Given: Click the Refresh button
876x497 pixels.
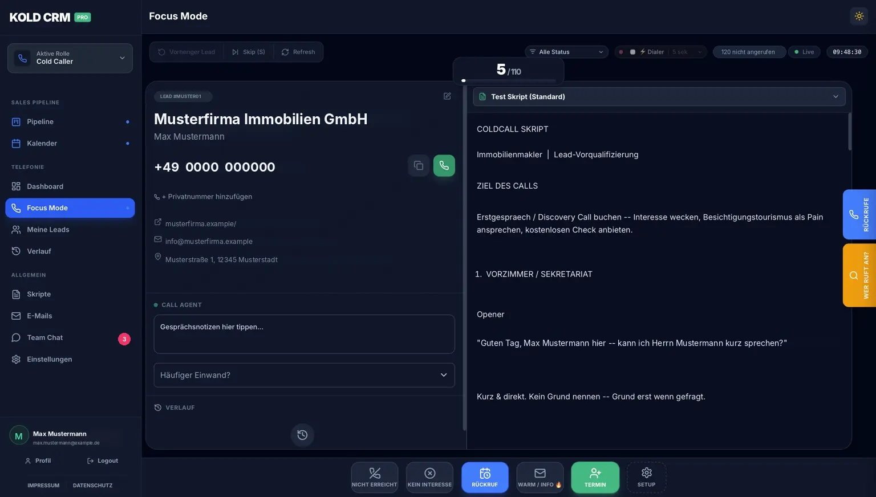Looking at the screenshot, I should 298,52.
